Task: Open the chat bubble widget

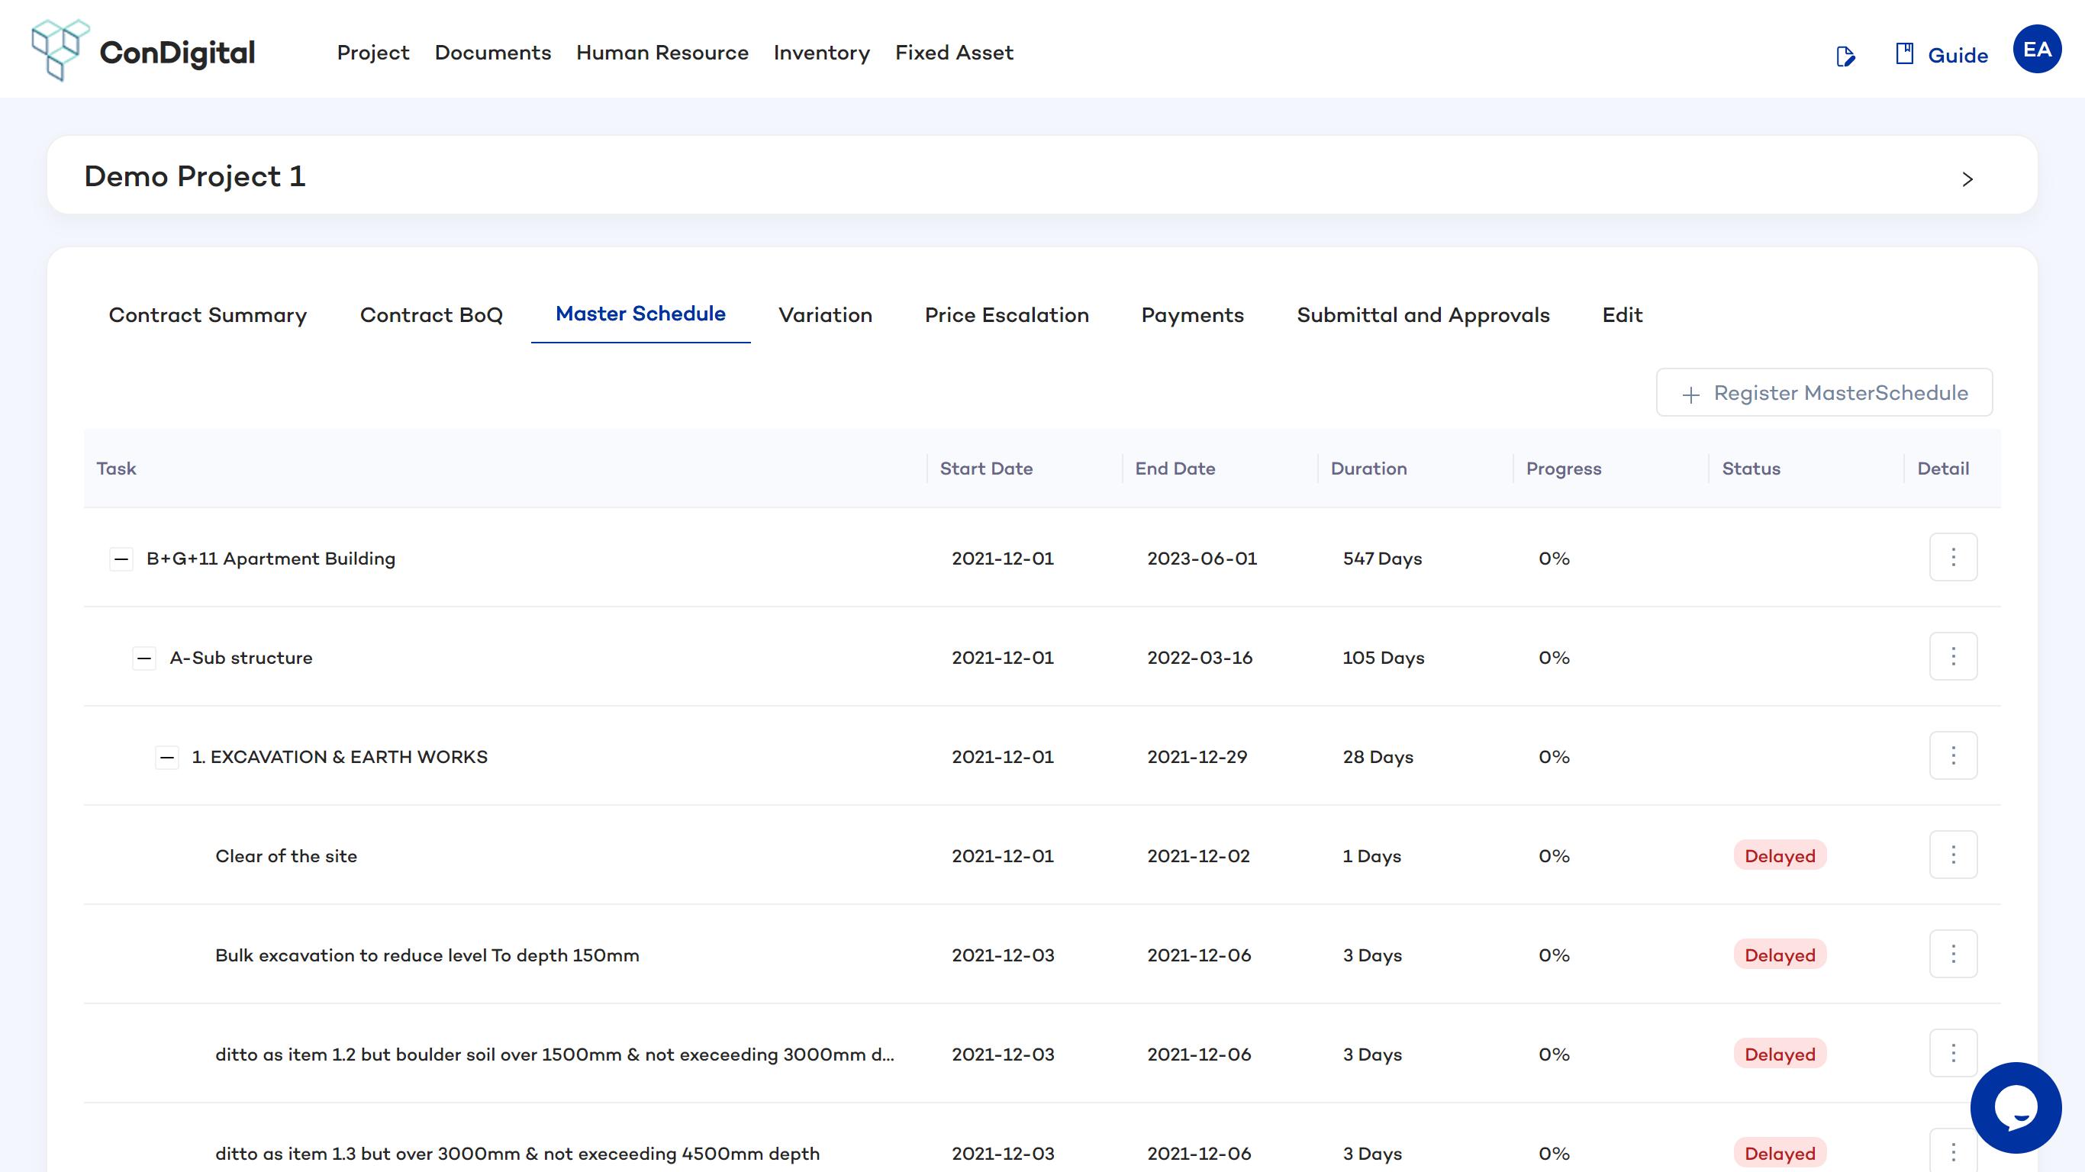Action: [2015, 1107]
